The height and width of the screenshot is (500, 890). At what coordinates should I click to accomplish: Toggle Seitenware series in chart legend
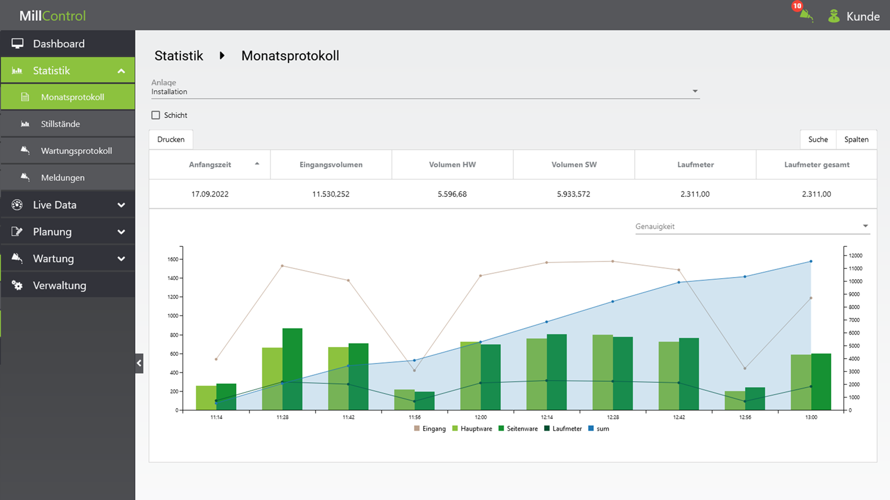pyautogui.click(x=517, y=428)
